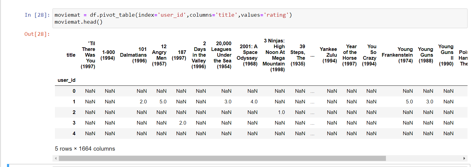
Task: Select the 2001: A Space Odyssey header
Action: click(247, 55)
